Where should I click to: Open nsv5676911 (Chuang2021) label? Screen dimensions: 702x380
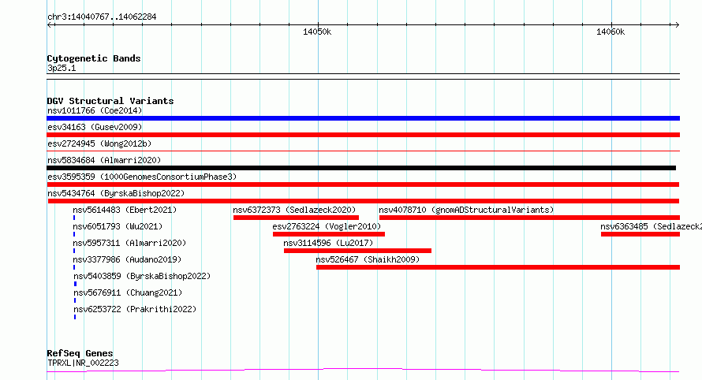pyautogui.click(x=128, y=292)
